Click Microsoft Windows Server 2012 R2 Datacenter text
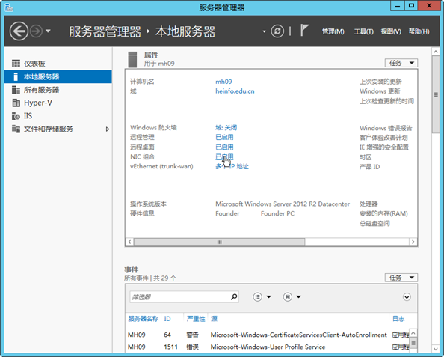444x357 pixels. 283,204
